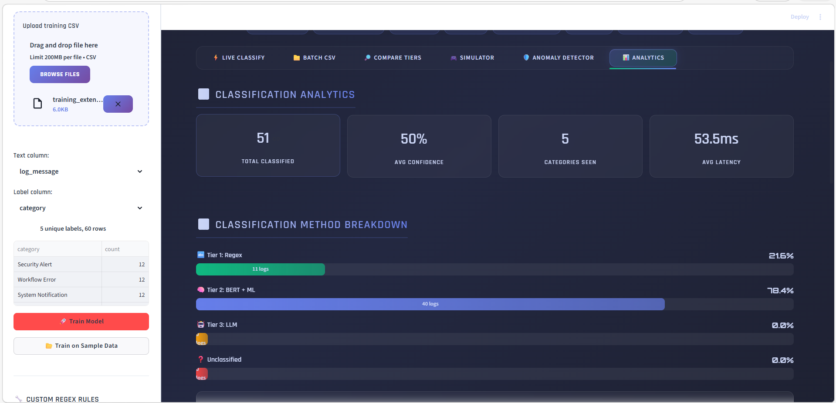Click the lightning icon on Live Classify tab
This screenshot has height=403, width=836.
[x=215, y=57]
